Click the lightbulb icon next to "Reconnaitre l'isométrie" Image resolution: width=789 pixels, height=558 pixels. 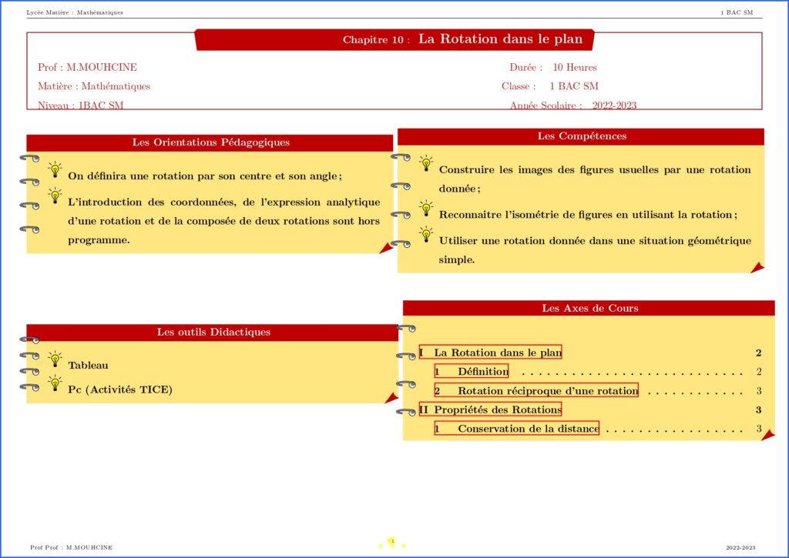[x=426, y=208]
